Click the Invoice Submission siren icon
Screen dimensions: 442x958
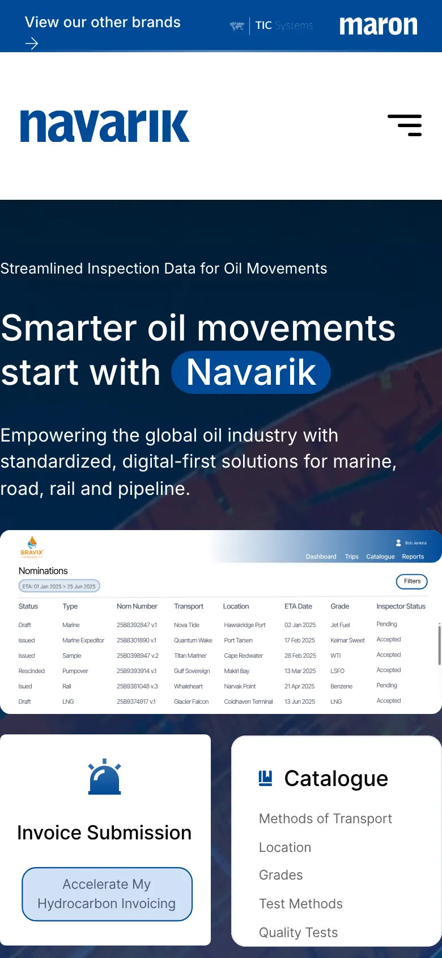[x=105, y=776]
